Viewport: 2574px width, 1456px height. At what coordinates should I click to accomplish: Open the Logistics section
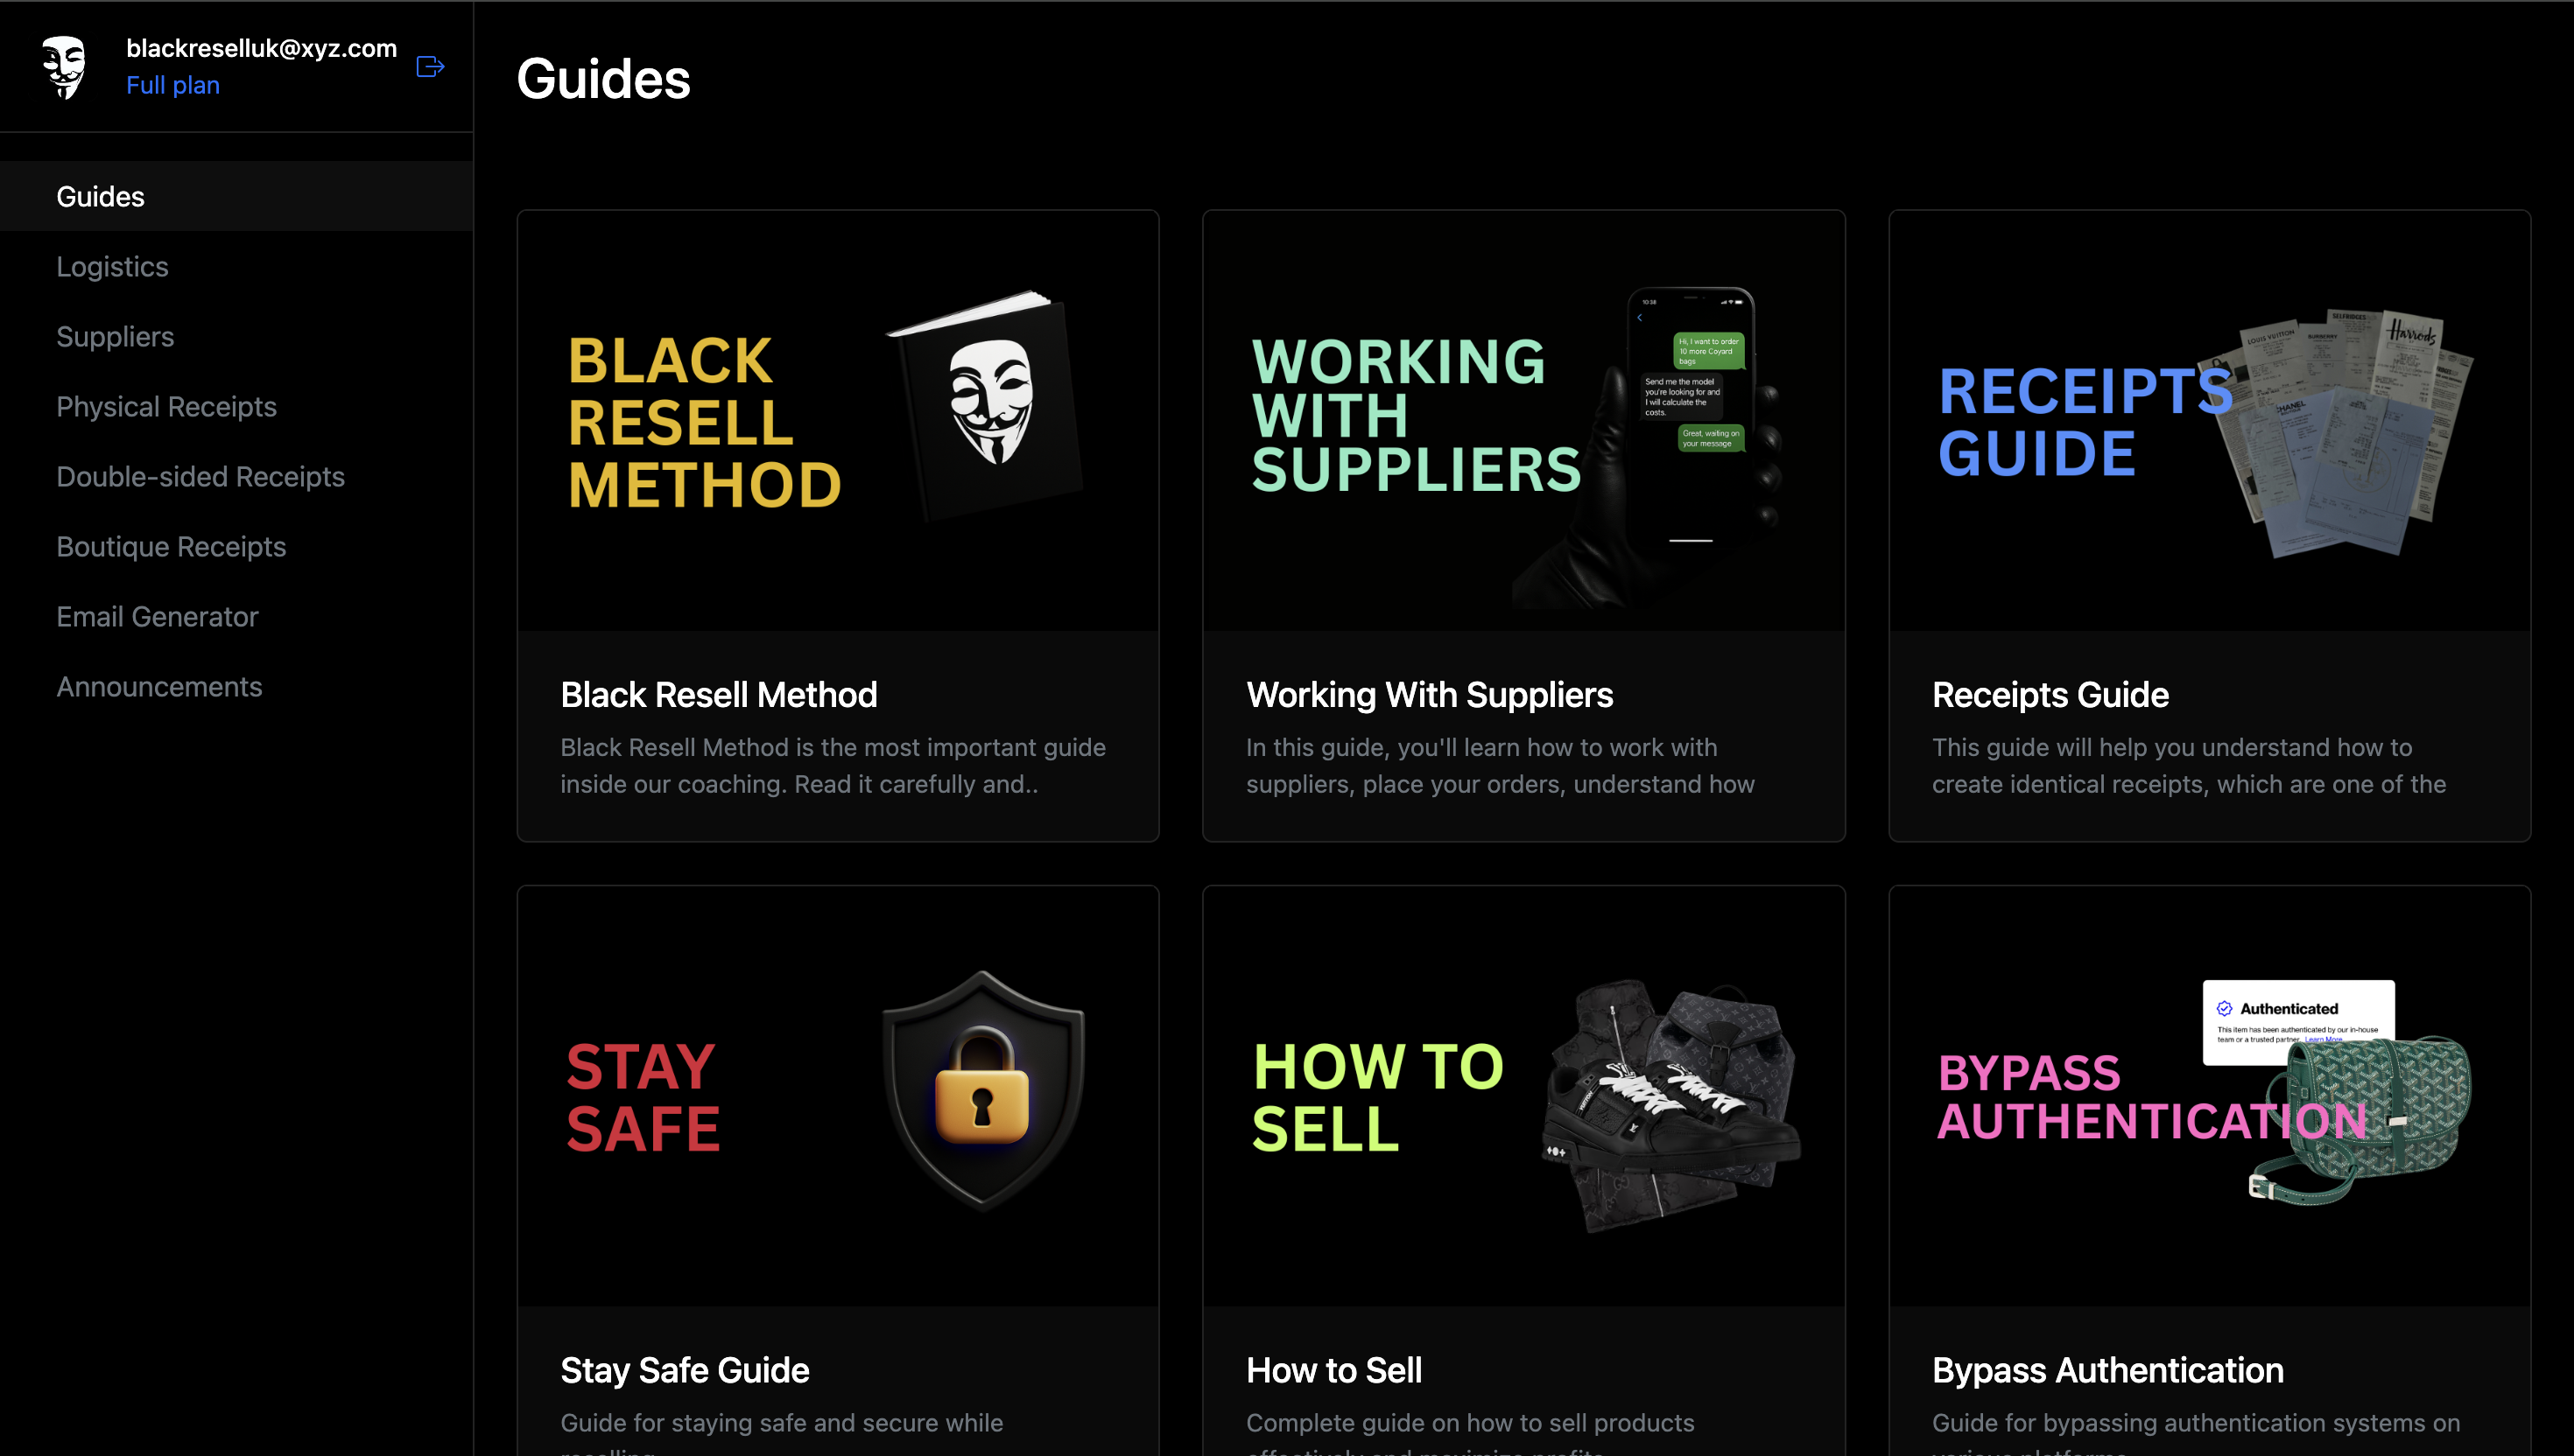click(112, 266)
